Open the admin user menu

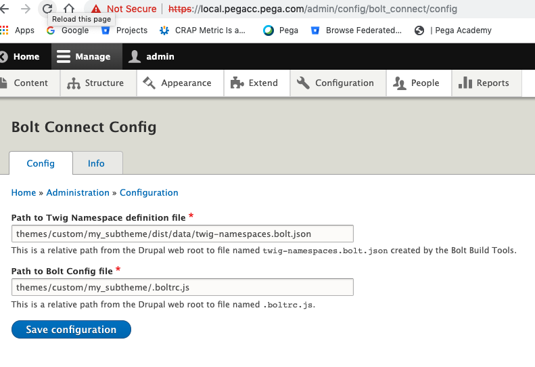point(152,57)
